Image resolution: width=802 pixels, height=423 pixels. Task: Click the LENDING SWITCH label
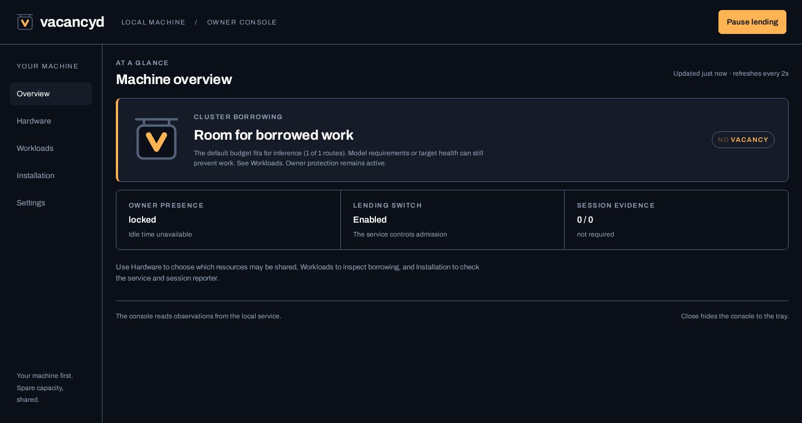coord(388,205)
